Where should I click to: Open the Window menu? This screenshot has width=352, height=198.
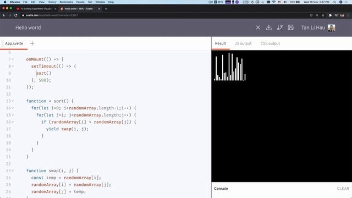pyautogui.click(x=100, y=2)
